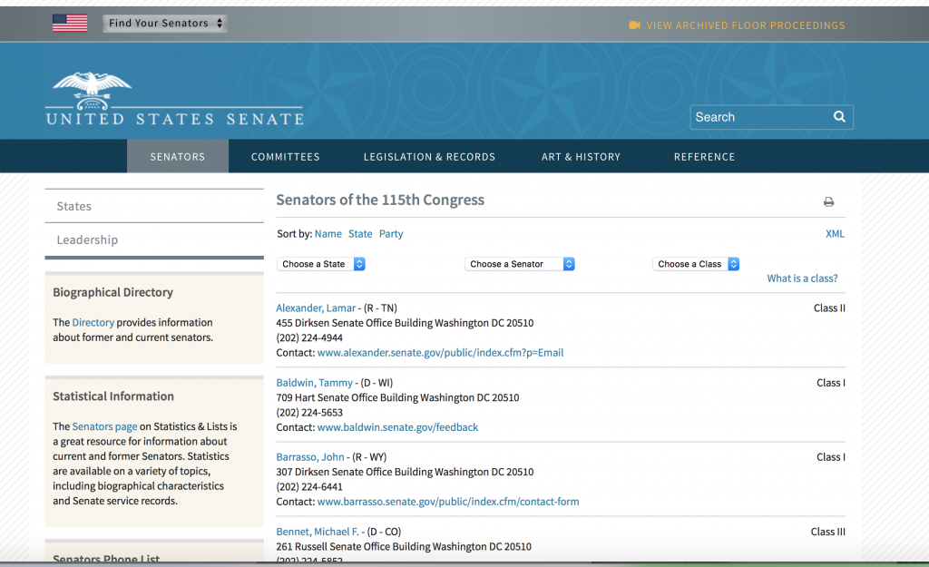Screen dimensions: 929x567
Task: Click the '307 Dirksen Senate Office Building' address
Action: click(x=354, y=472)
